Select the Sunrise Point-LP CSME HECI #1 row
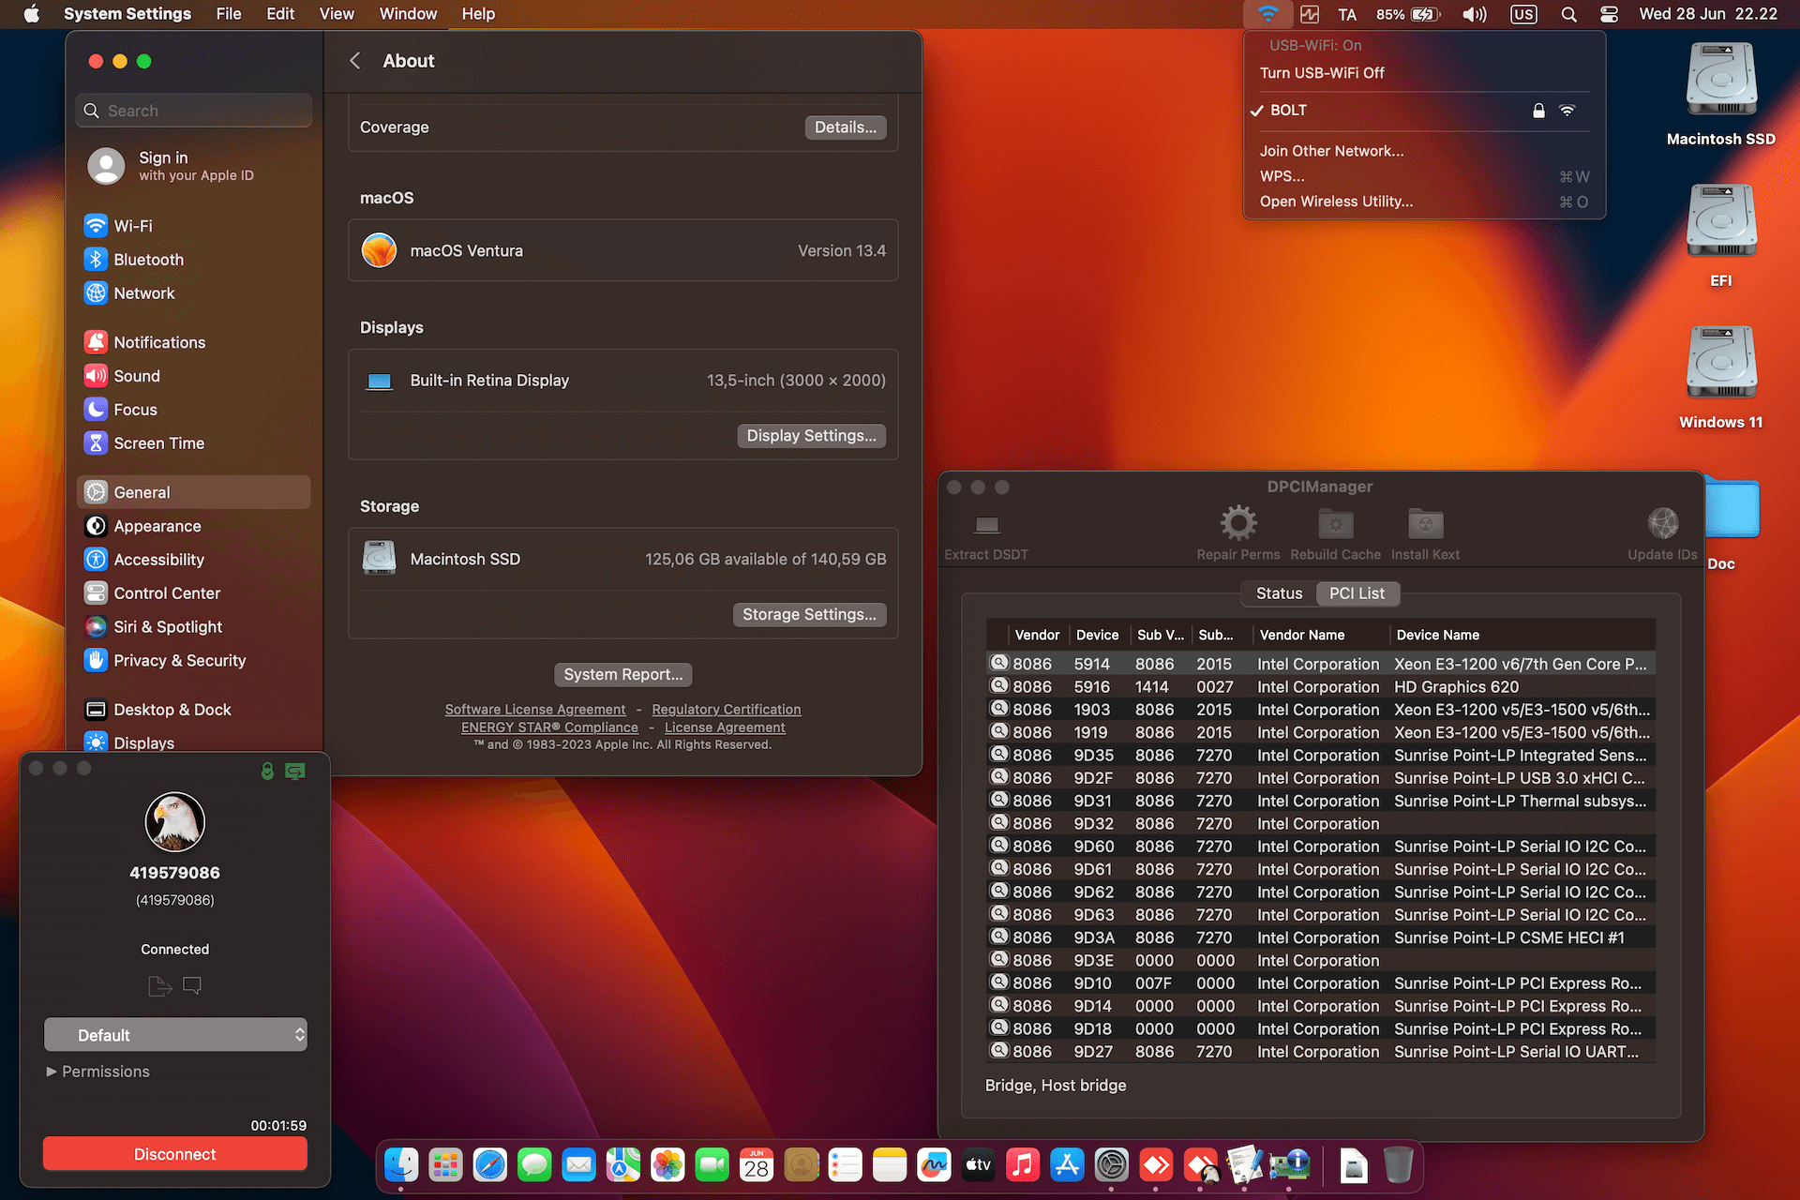This screenshot has height=1200, width=1800. click(1321, 937)
